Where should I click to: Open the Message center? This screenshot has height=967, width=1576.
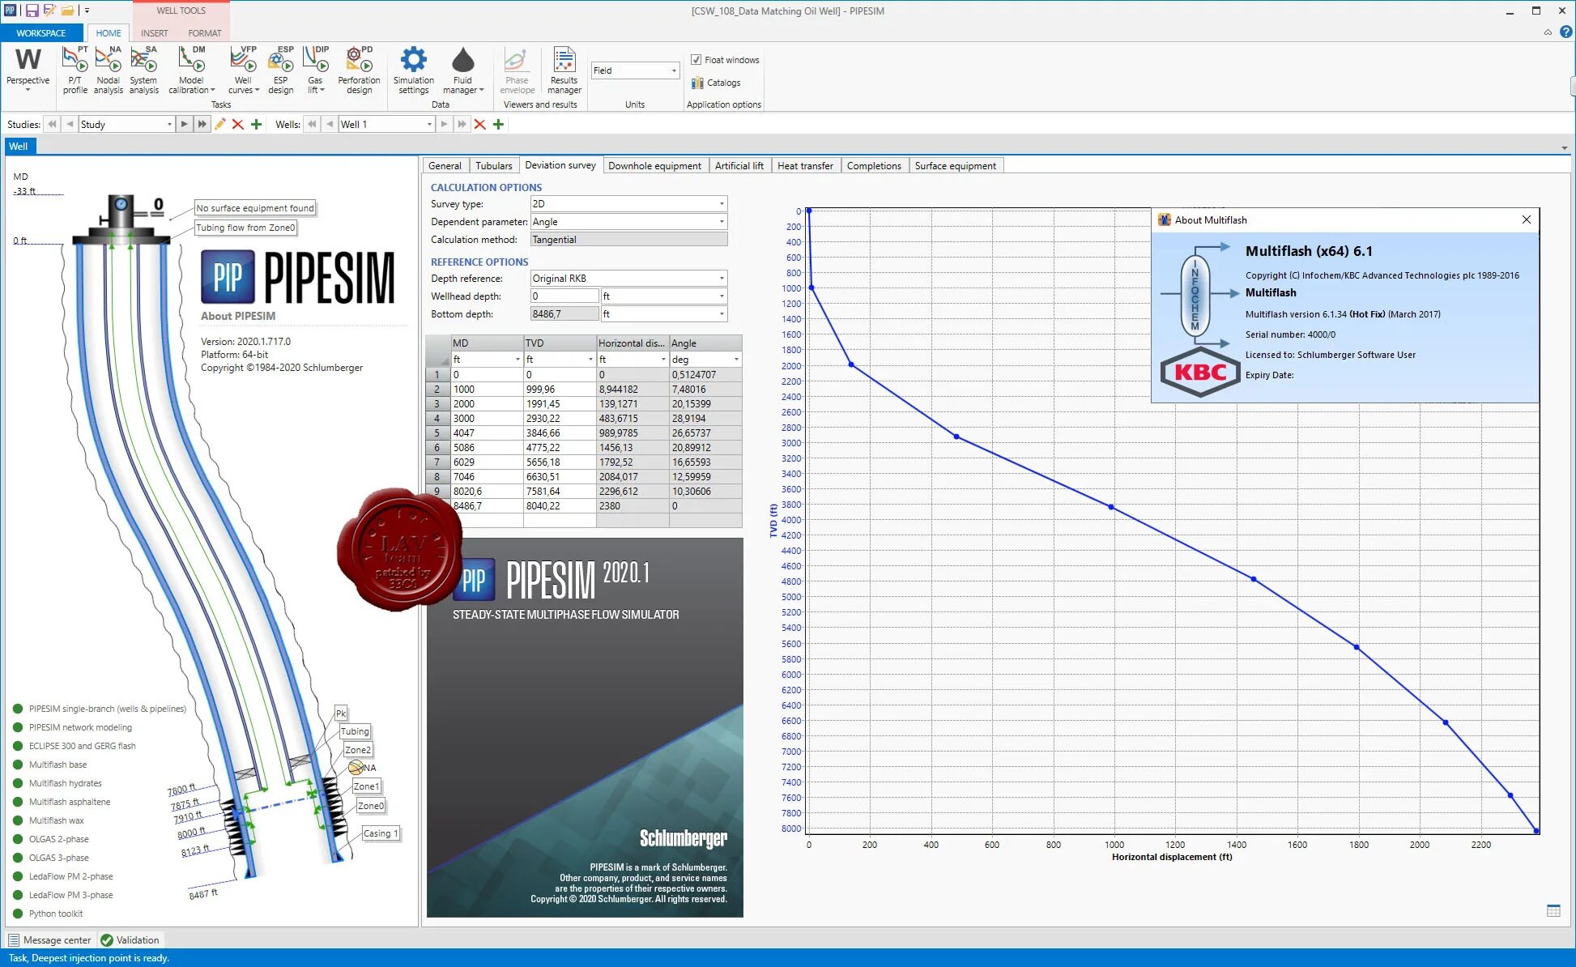pos(50,939)
